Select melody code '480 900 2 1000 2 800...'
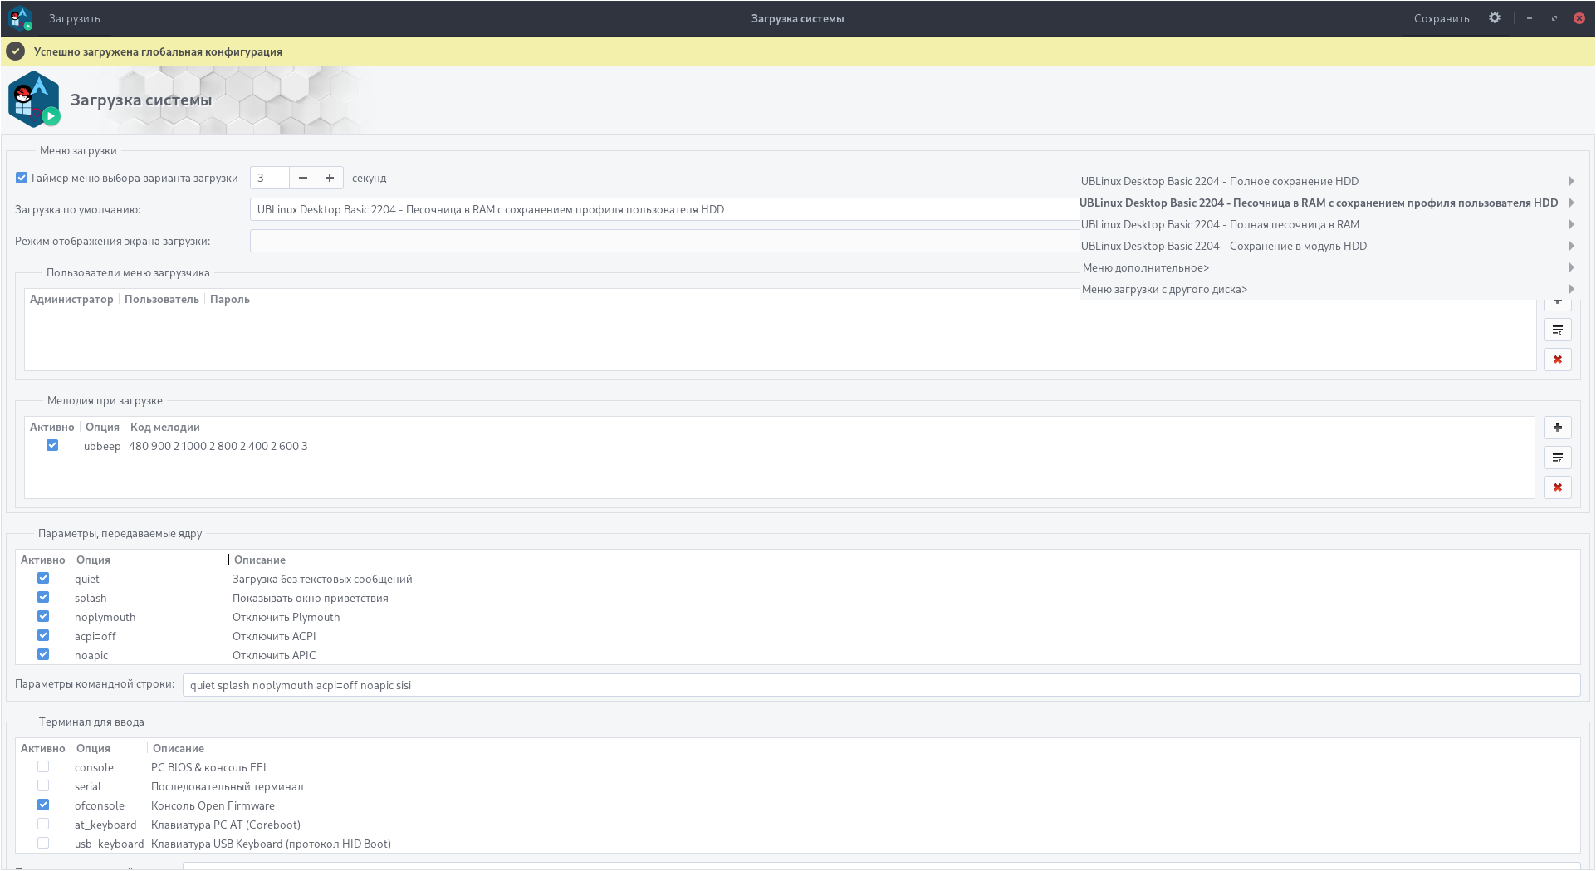 pyautogui.click(x=218, y=446)
